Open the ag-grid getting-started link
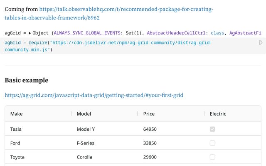Screen dimensions: 266x166 pyautogui.click(x=94, y=95)
